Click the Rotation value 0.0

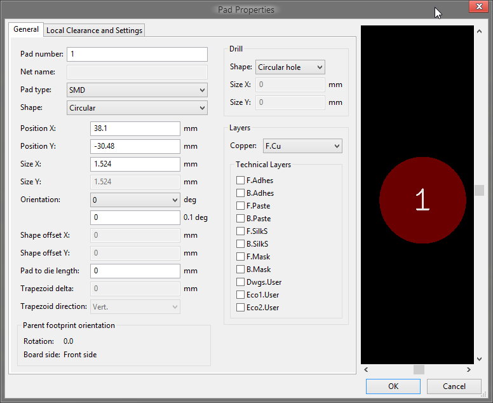point(68,341)
